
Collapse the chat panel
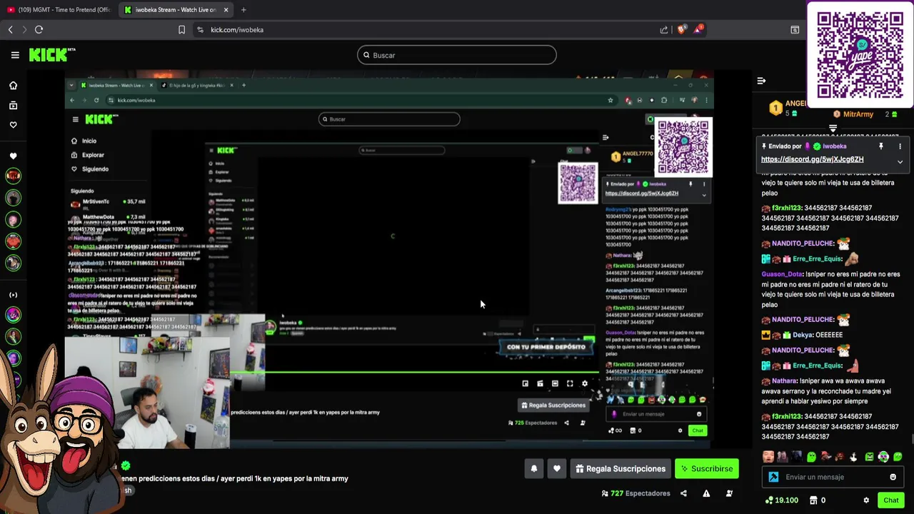click(761, 81)
